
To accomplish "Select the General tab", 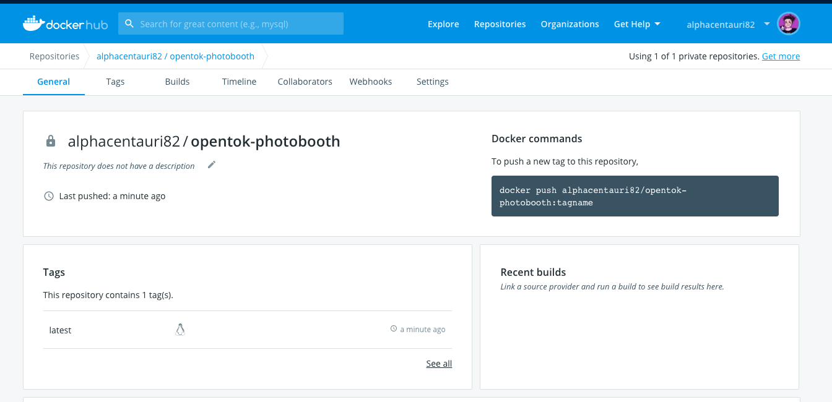I will coord(54,82).
